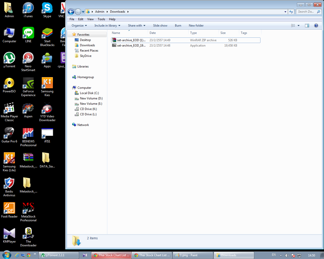324x259 pixels.
Task: Open Desktop in Favorites sidebar
Action: click(85, 40)
